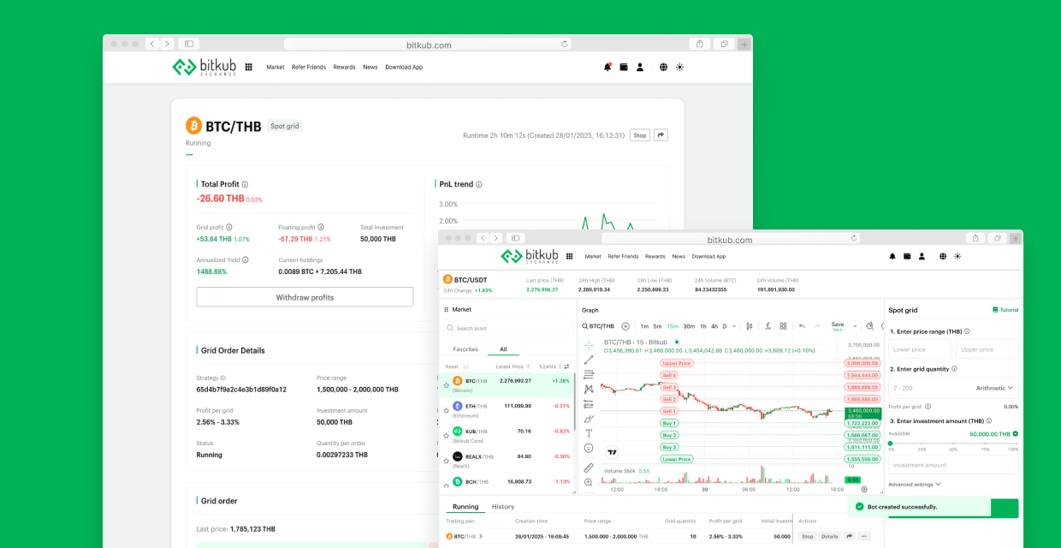This screenshot has height=548, width=1061.
Task: Open the indicators fx button
Action: coord(768,326)
